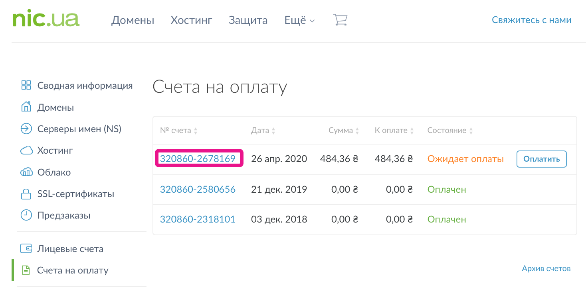586x295 pixels.
Task: Open the Архив счетов link
Action: point(546,268)
